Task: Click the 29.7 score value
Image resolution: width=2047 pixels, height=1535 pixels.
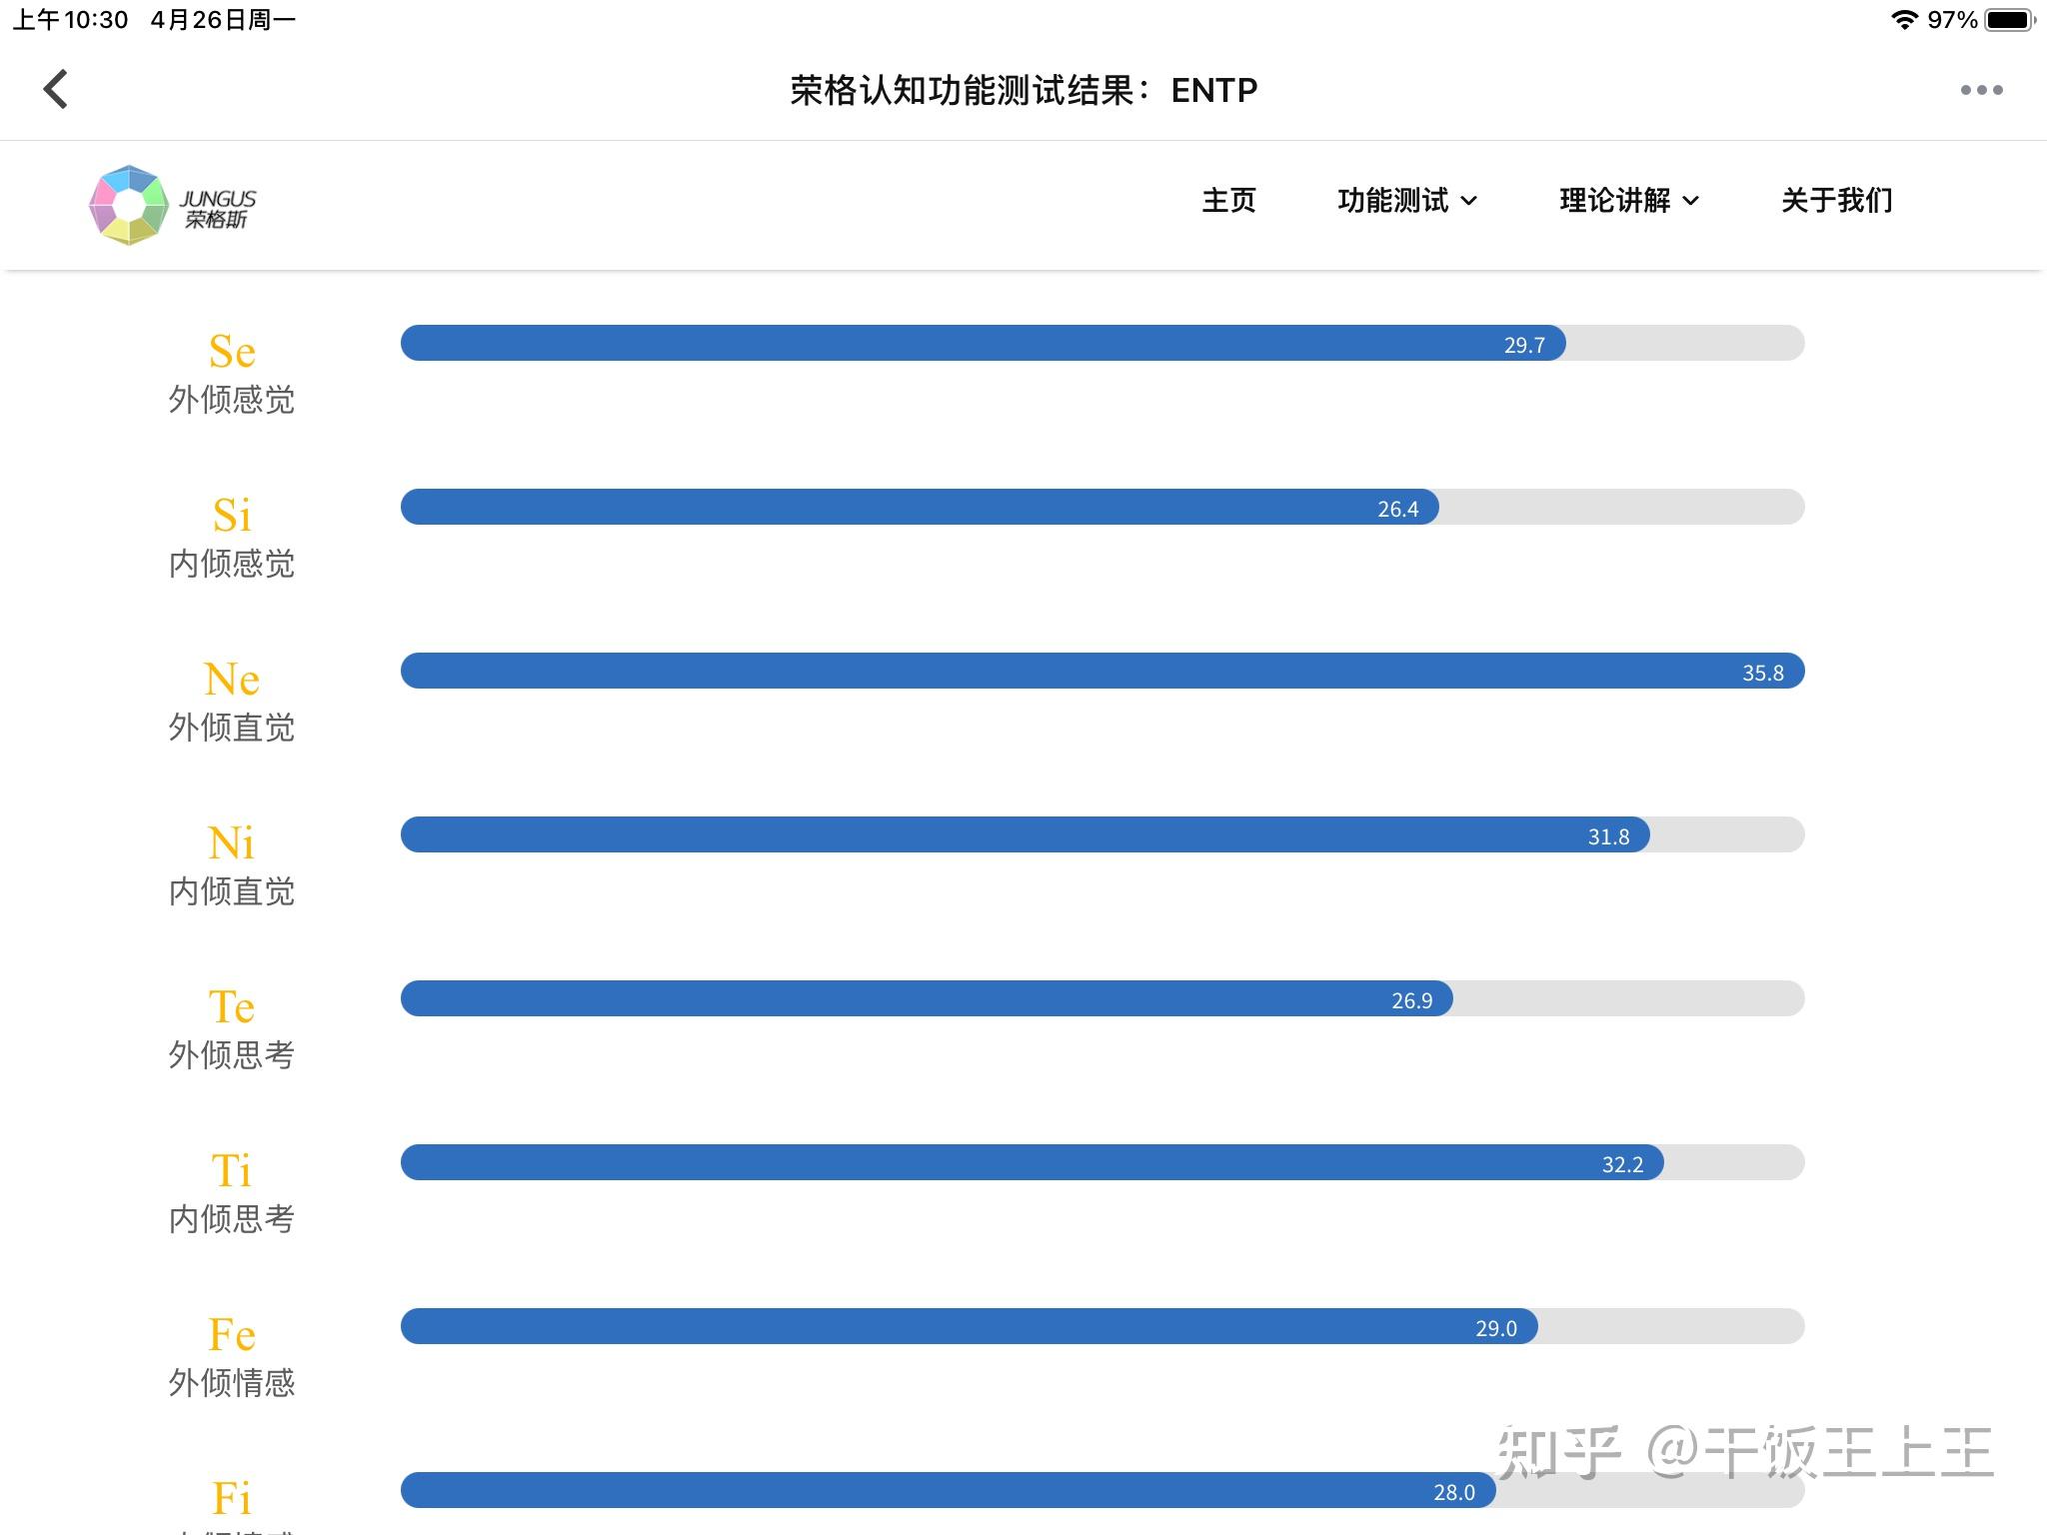Action: (x=1524, y=345)
